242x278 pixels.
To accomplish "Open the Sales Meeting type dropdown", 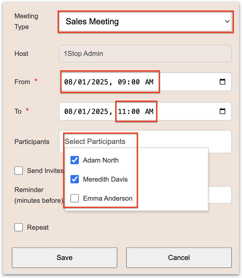I will [x=145, y=21].
